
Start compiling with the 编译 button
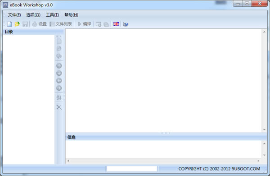click(85, 24)
